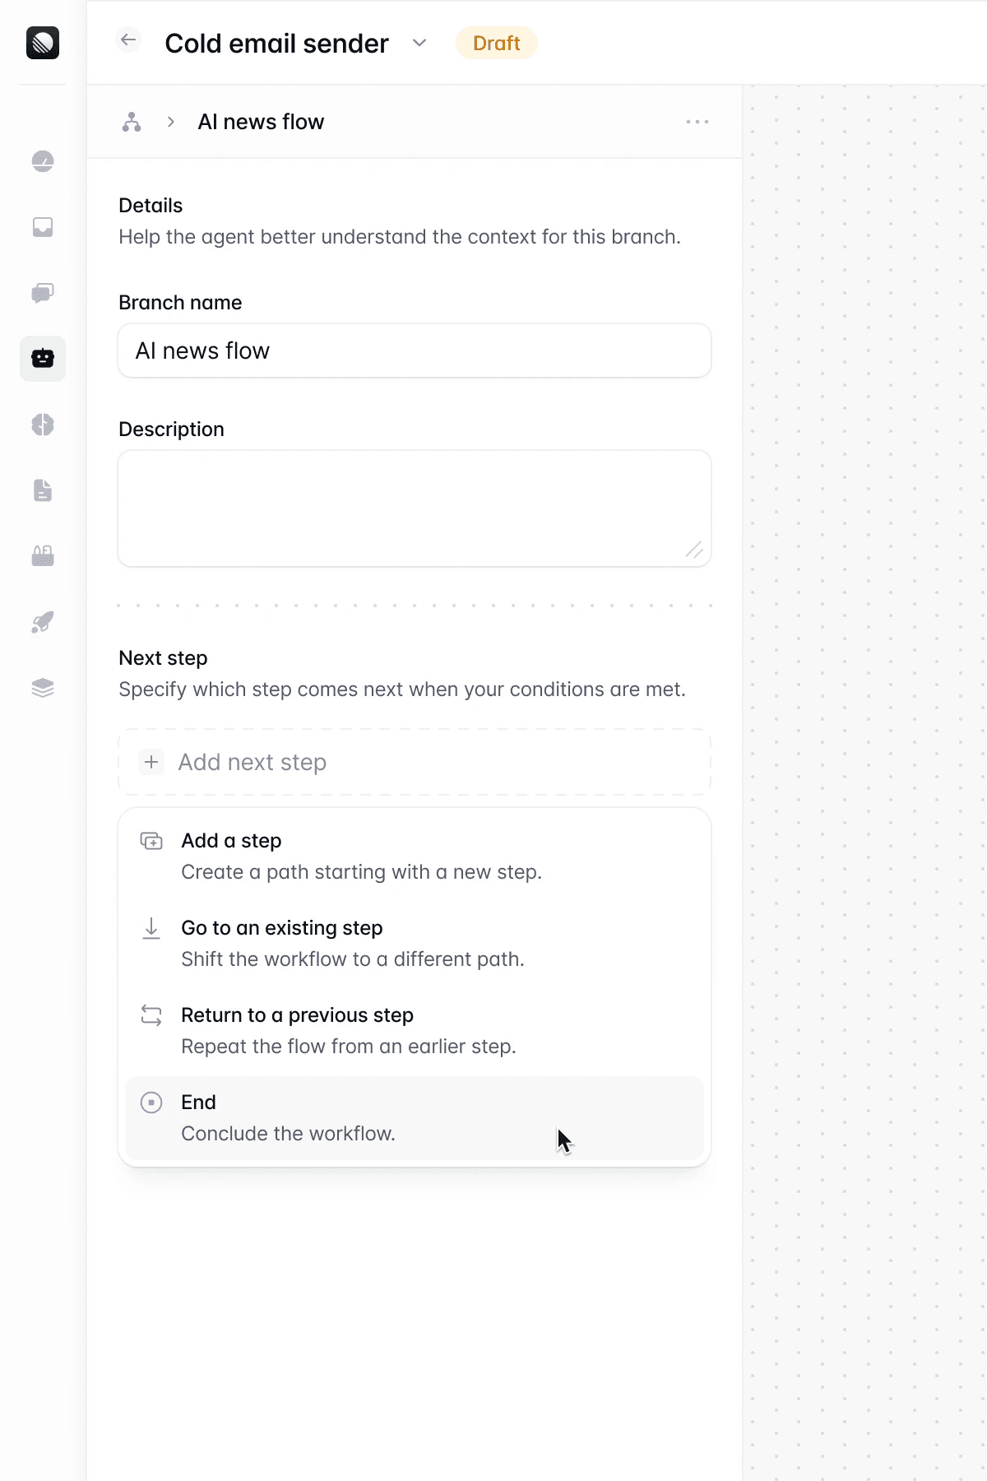Open the brain knowledge sidebar icon
Viewport: 987px width, 1481px height.
pos(43,425)
